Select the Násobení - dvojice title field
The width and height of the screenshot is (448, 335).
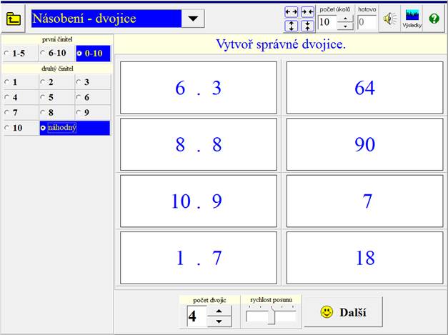coord(106,19)
